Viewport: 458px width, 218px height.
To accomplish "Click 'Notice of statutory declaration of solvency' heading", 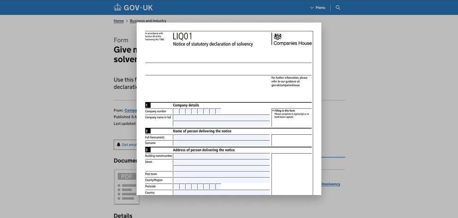I will pyautogui.click(x=213, y=44).
